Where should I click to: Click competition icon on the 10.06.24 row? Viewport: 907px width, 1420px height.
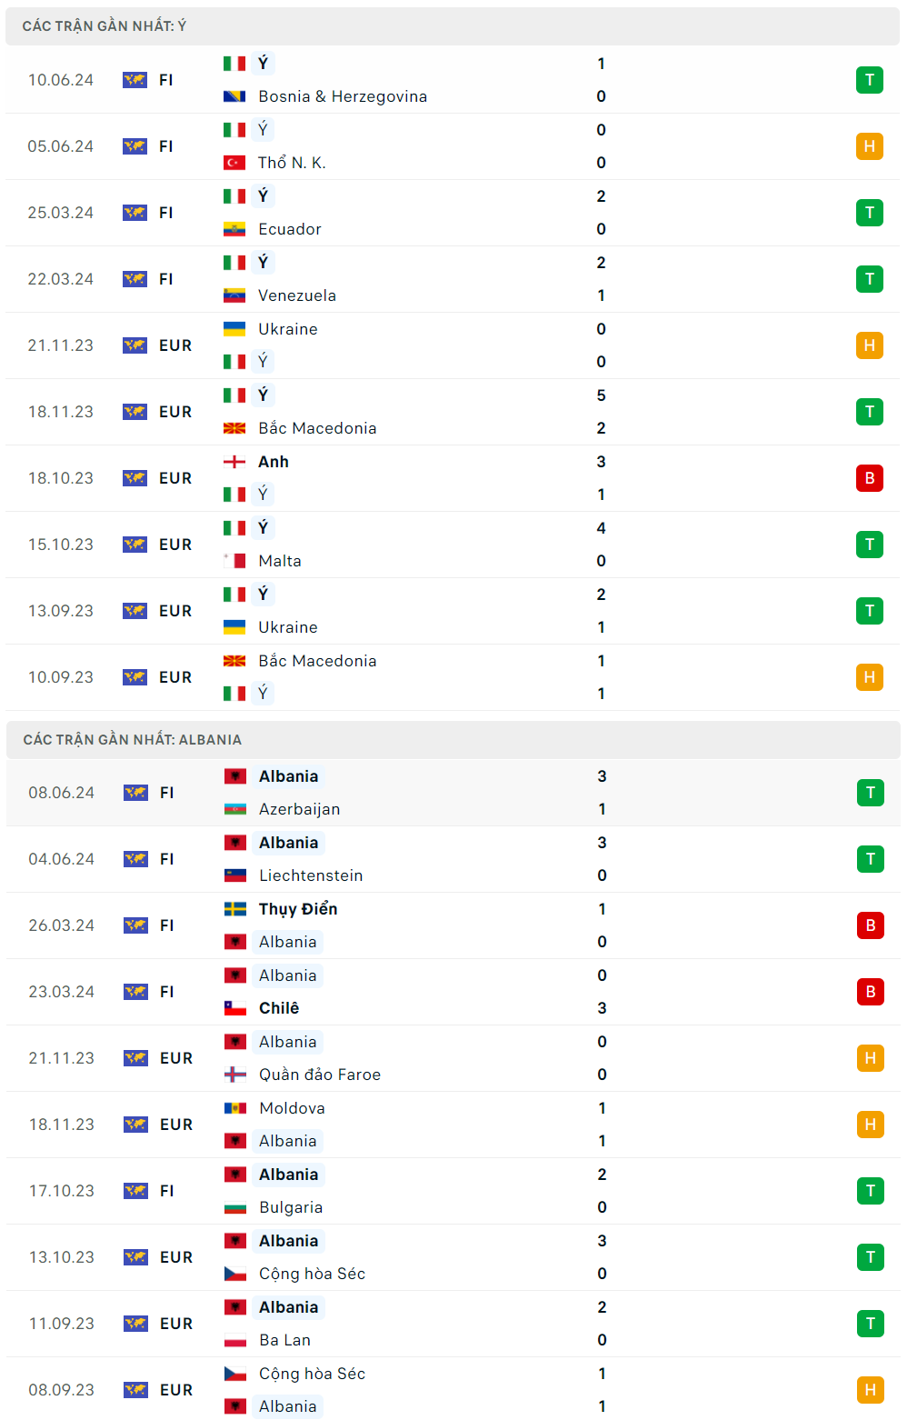tap(135, 80)
